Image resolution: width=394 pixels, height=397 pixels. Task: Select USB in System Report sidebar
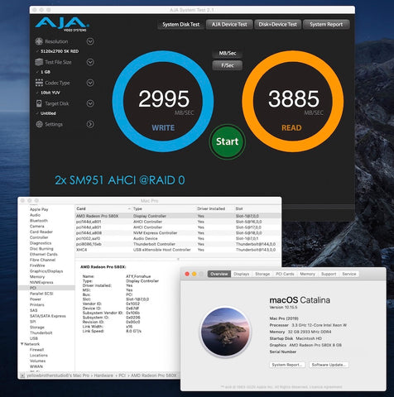(34, 338)
